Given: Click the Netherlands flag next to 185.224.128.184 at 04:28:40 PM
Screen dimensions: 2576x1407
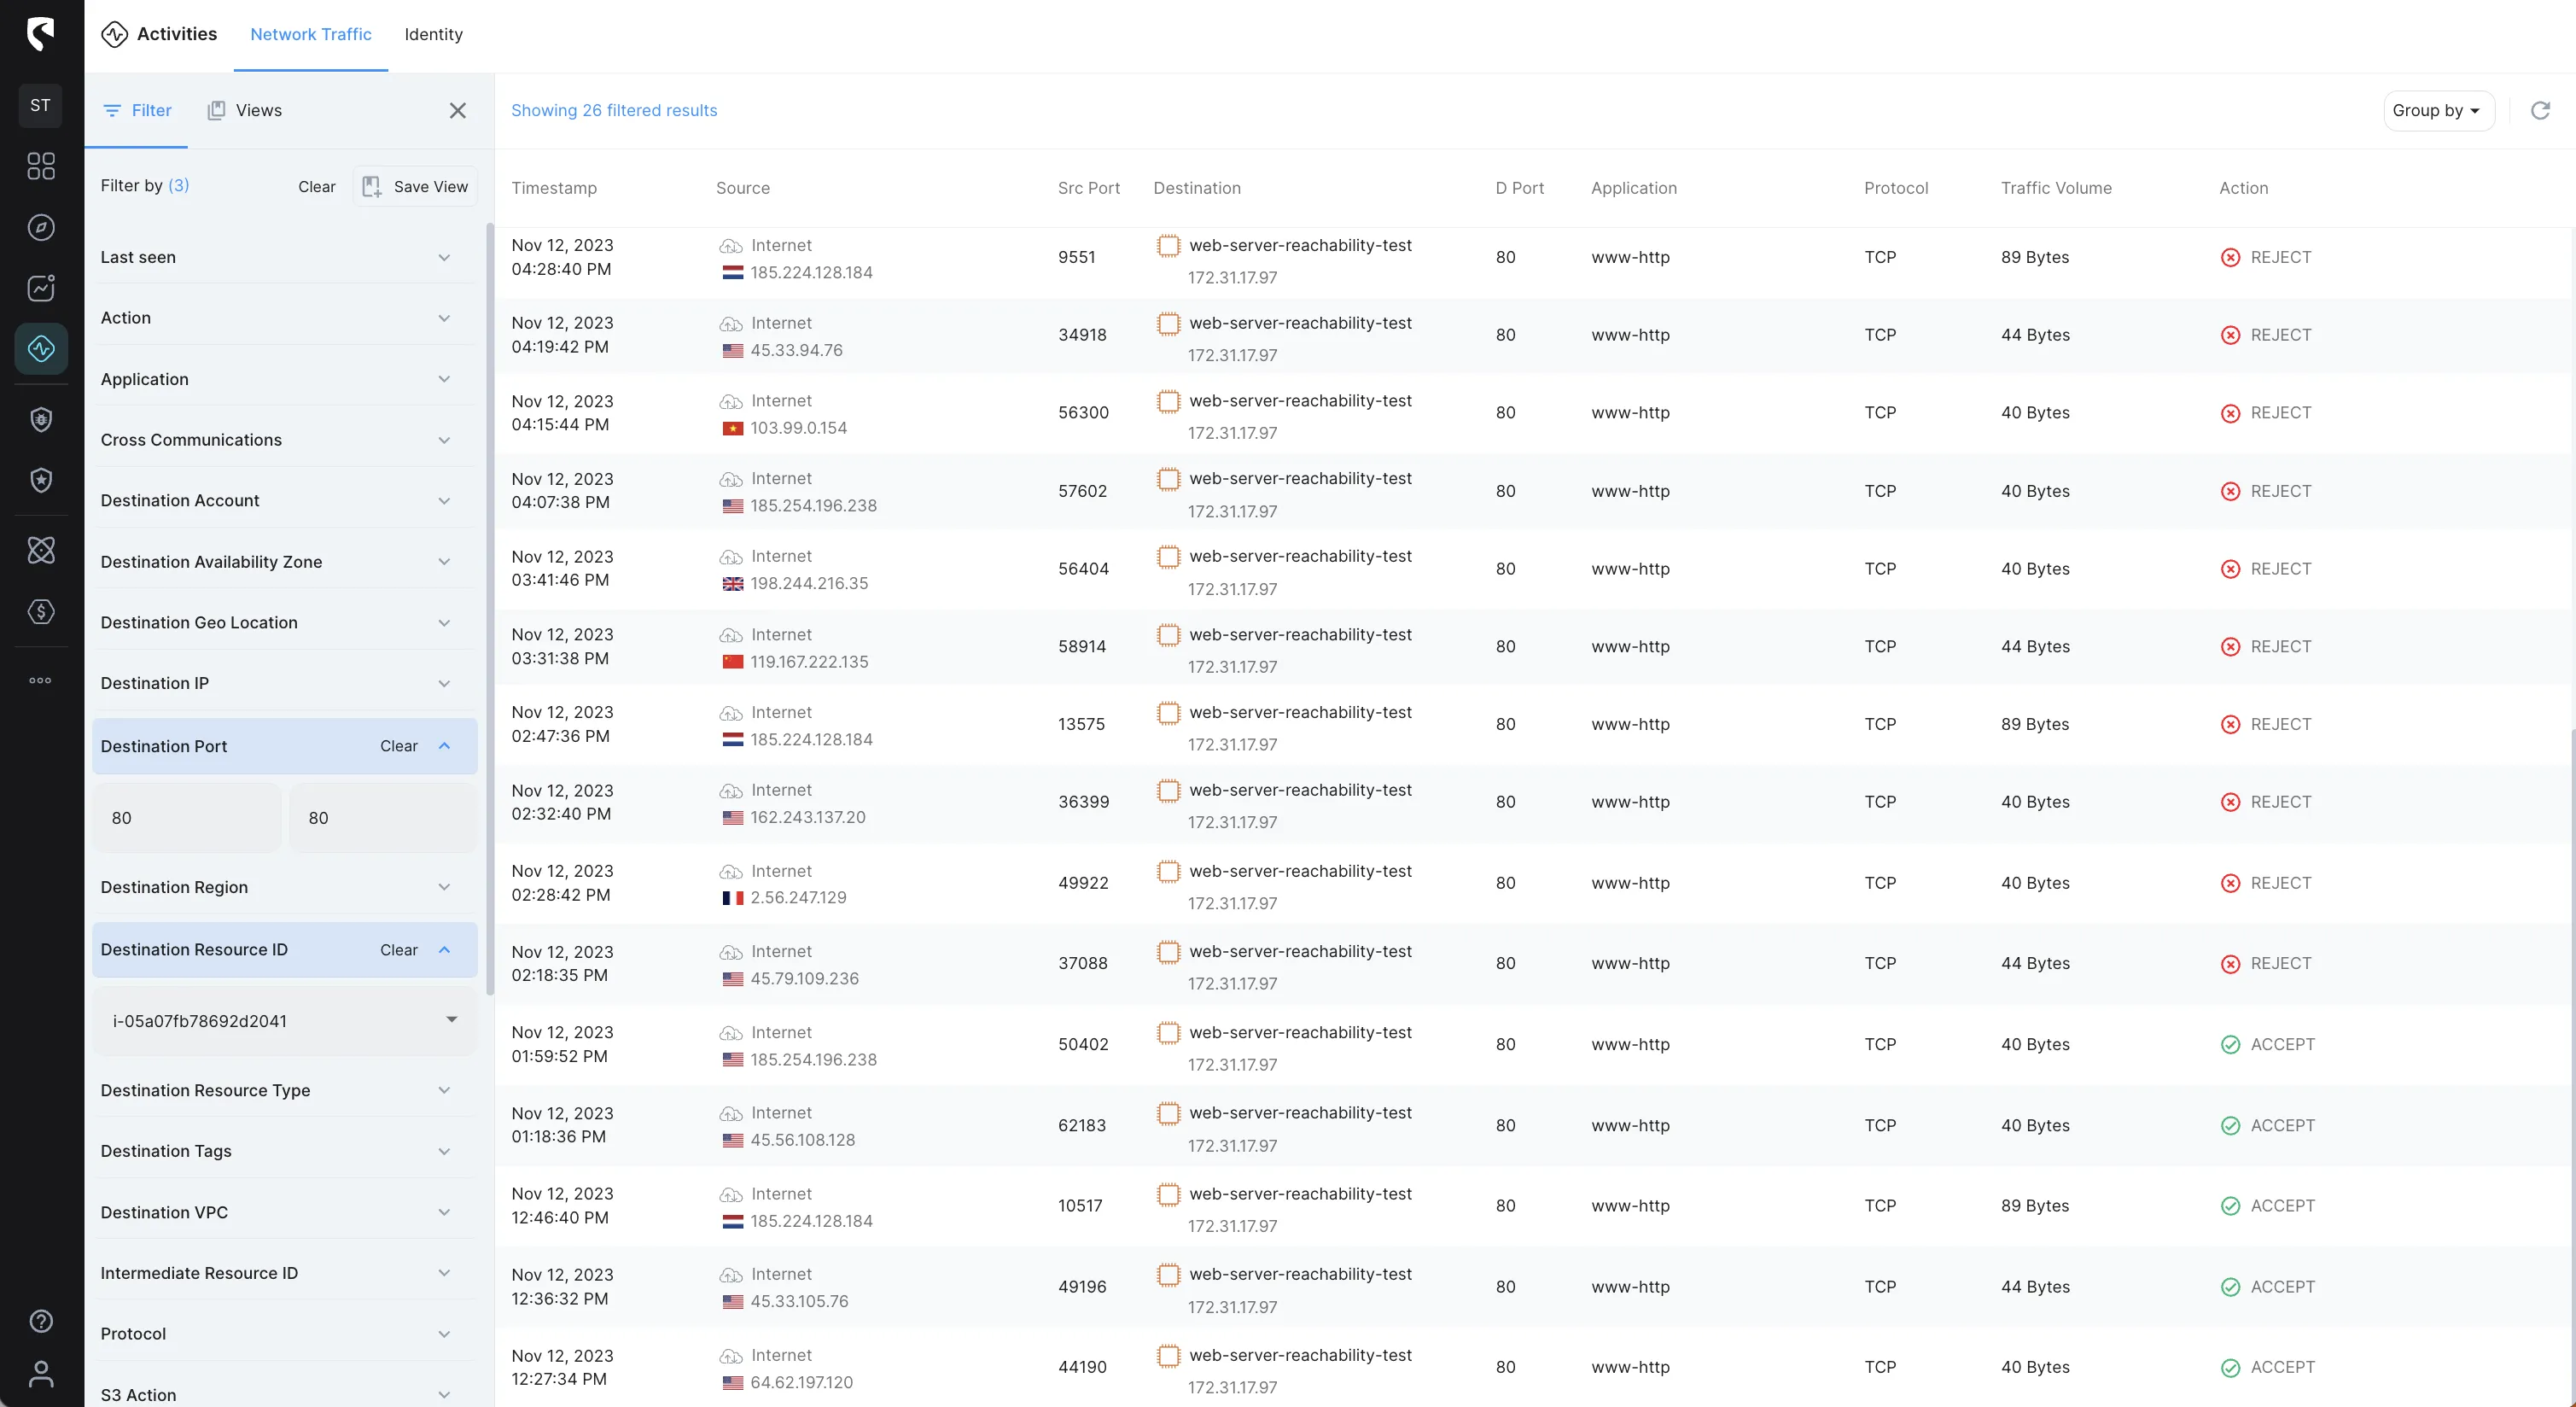Looking at the screenshot, I should point(733,273).
